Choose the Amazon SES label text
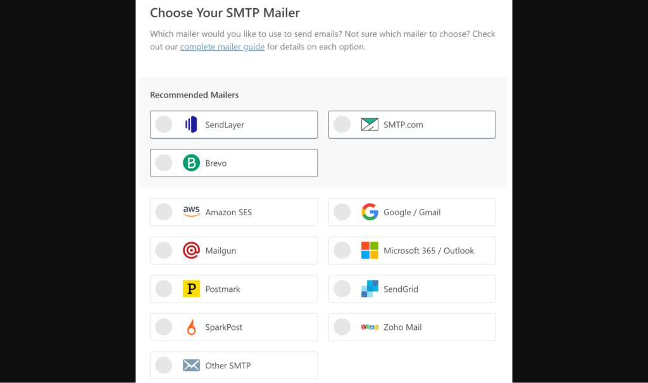 pyautogui.click(x=228, y=212)
